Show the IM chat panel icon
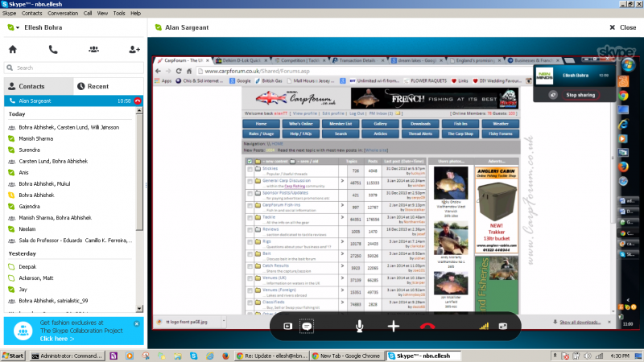The image size is (644, 362). pyautogui.click(x=307, y=327)
